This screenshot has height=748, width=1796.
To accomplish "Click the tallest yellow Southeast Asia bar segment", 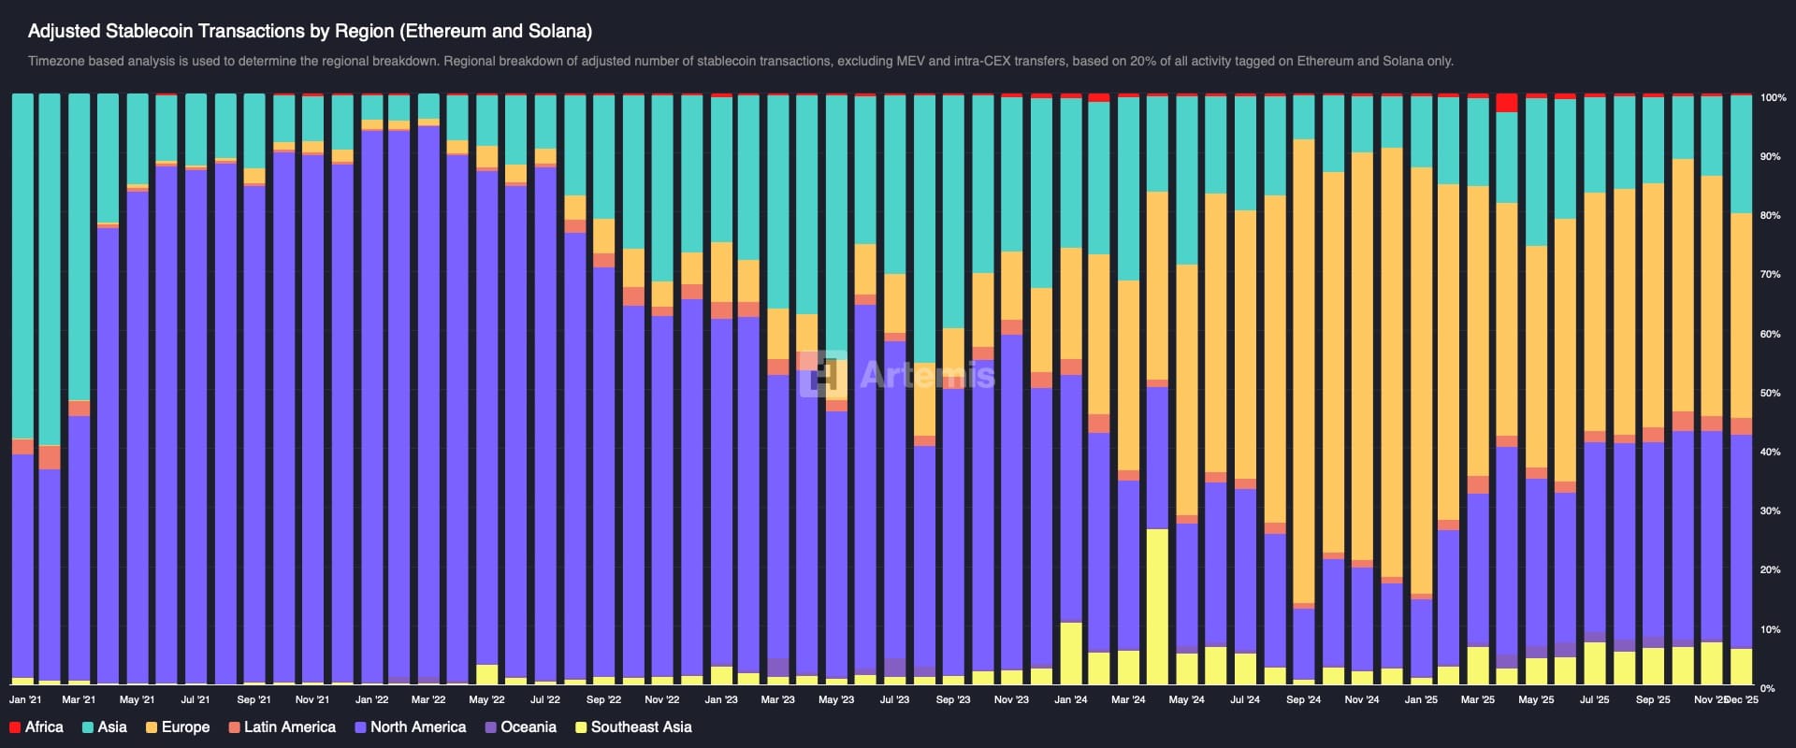I will pyautogui.click(x=1157, y=606).
